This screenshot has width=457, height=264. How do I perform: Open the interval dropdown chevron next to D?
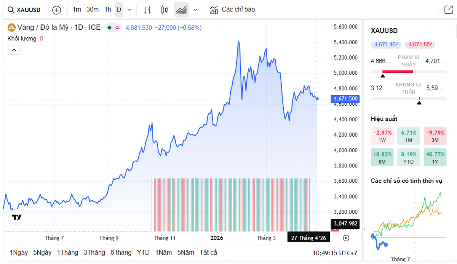[x=129, y=10]
